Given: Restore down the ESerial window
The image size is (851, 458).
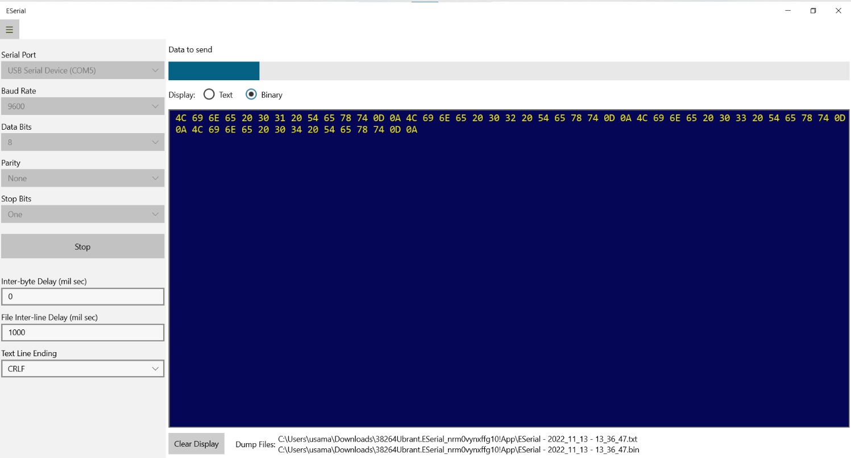Looking at the screenshot, I should (x=813, y=10).
